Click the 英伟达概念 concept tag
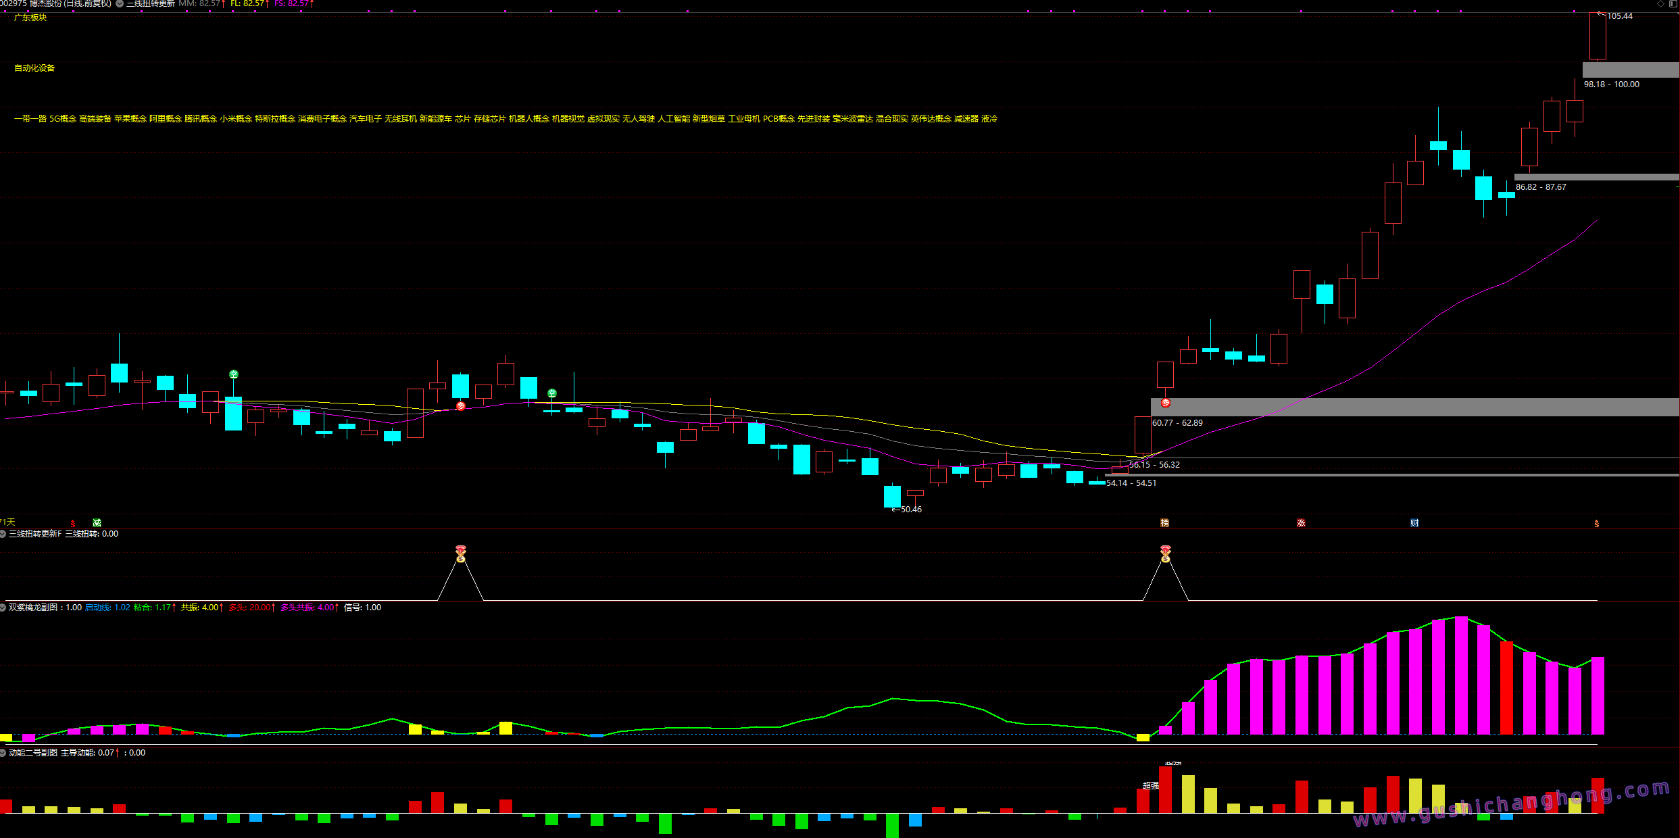The height and width of the screenshot is (838, 1680). pos(931,119)
